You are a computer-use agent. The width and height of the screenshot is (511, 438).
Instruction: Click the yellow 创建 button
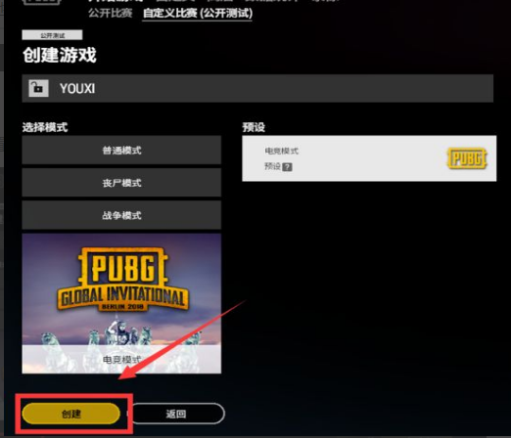71,414
